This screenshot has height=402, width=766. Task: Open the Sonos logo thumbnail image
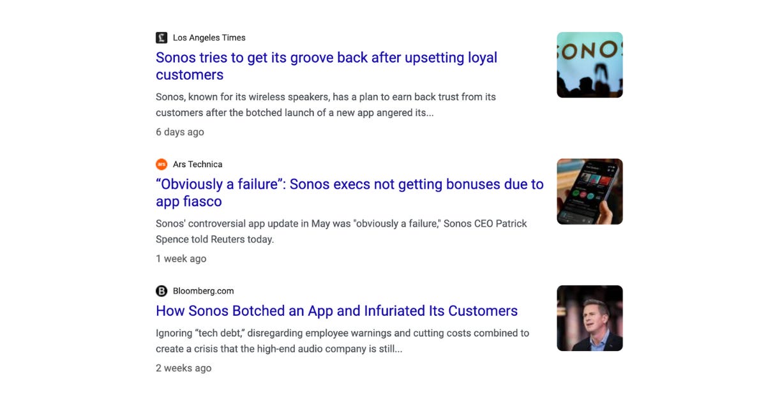pyautogui.click(x=590, y=64)
